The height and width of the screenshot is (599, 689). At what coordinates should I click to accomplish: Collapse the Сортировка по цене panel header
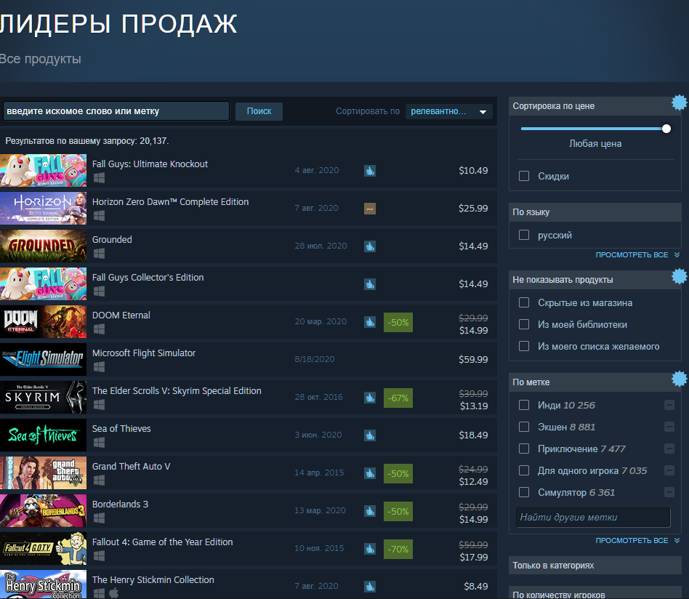click(595, 106)
